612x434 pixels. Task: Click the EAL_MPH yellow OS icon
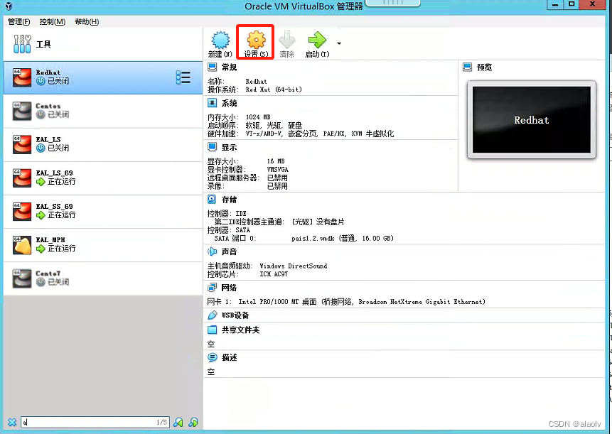point(22,245)
